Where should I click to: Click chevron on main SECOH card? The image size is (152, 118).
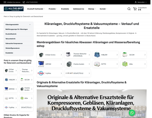coord(145,55)
